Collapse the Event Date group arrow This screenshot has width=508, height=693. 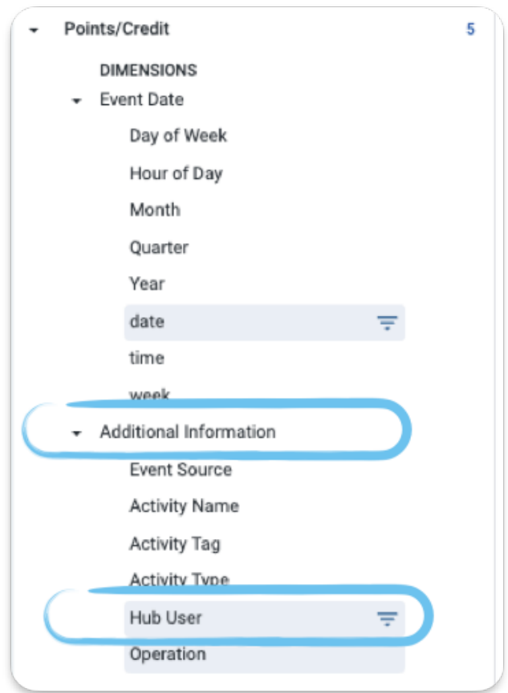tap(76, 101)
